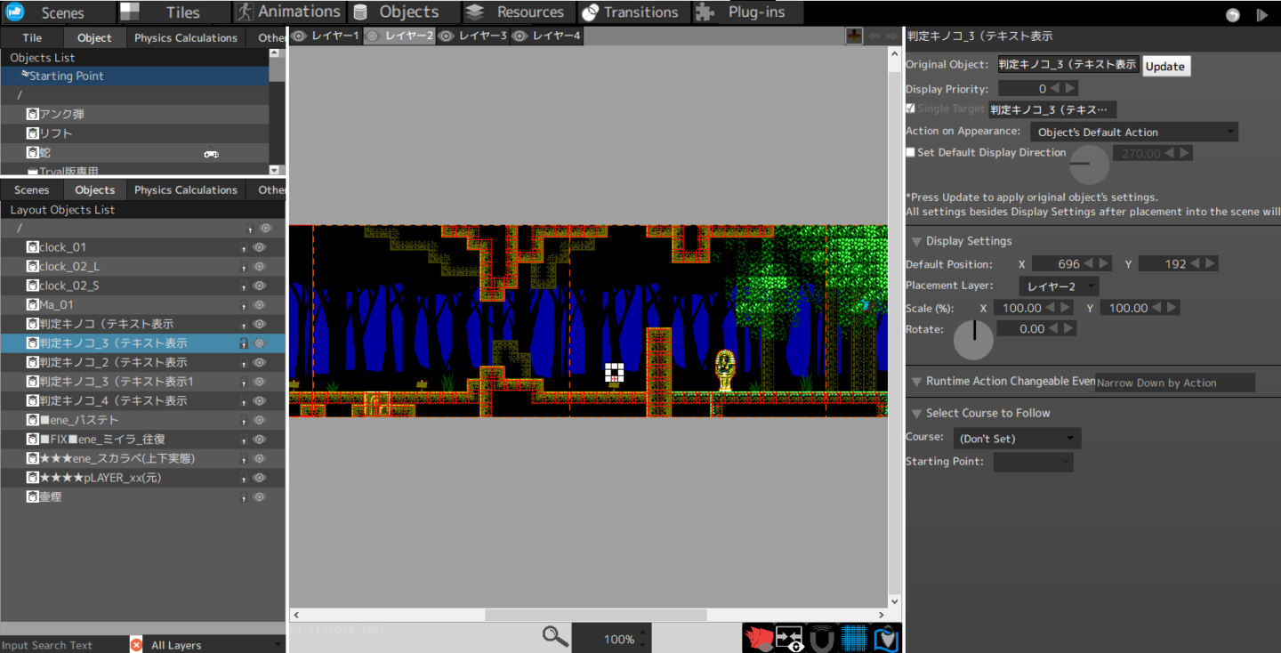Toggle visibility of the clock_01 object

[x=259, y=247]
